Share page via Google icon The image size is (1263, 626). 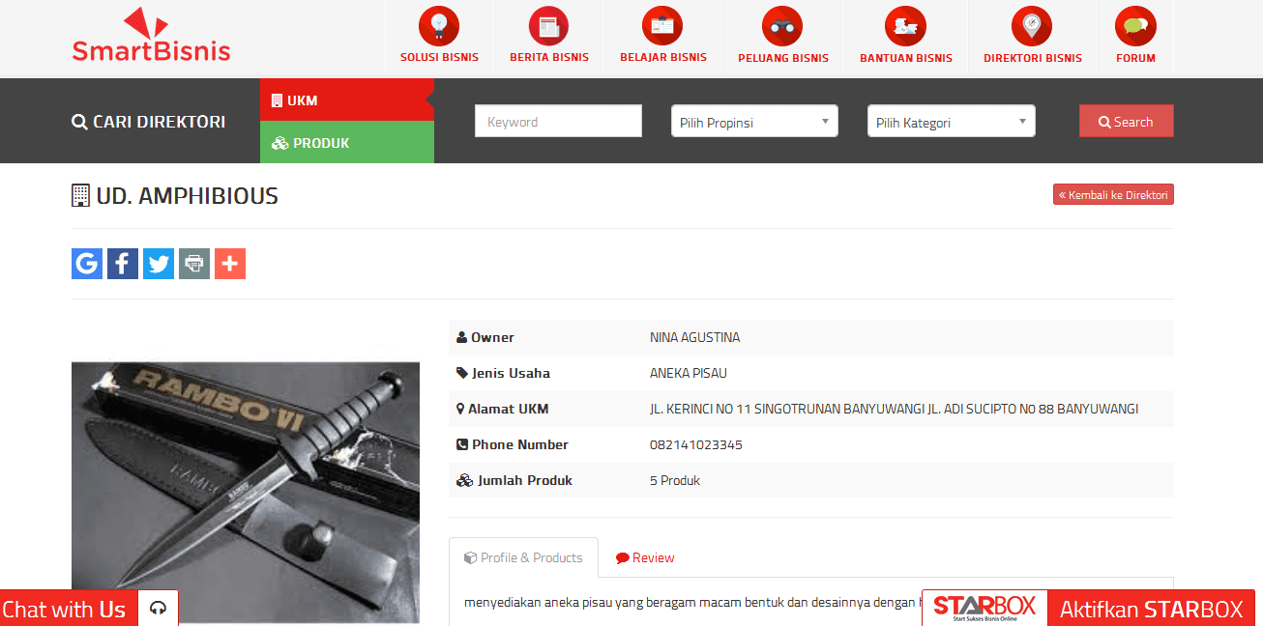click(87, 264)
